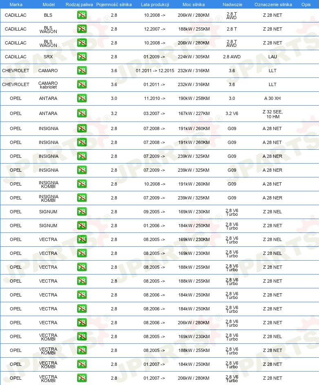
Task: Select the CAMARO kabriolet model cell
Action: point(48,85)
